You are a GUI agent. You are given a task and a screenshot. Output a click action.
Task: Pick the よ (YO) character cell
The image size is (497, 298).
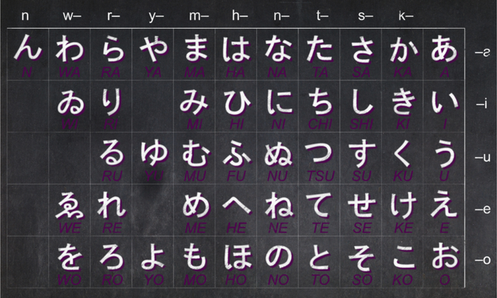(x=153, y=262)
